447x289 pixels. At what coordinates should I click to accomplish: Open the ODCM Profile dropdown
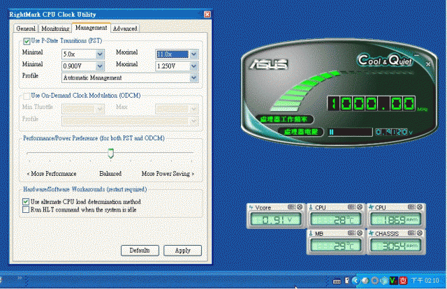coord(193,121)
